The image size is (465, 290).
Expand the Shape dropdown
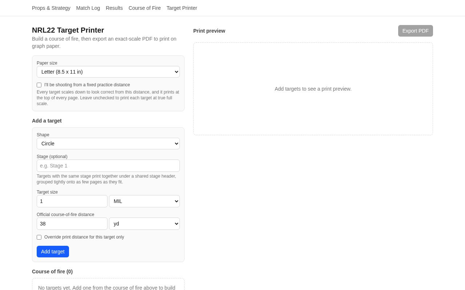[108, 144]
